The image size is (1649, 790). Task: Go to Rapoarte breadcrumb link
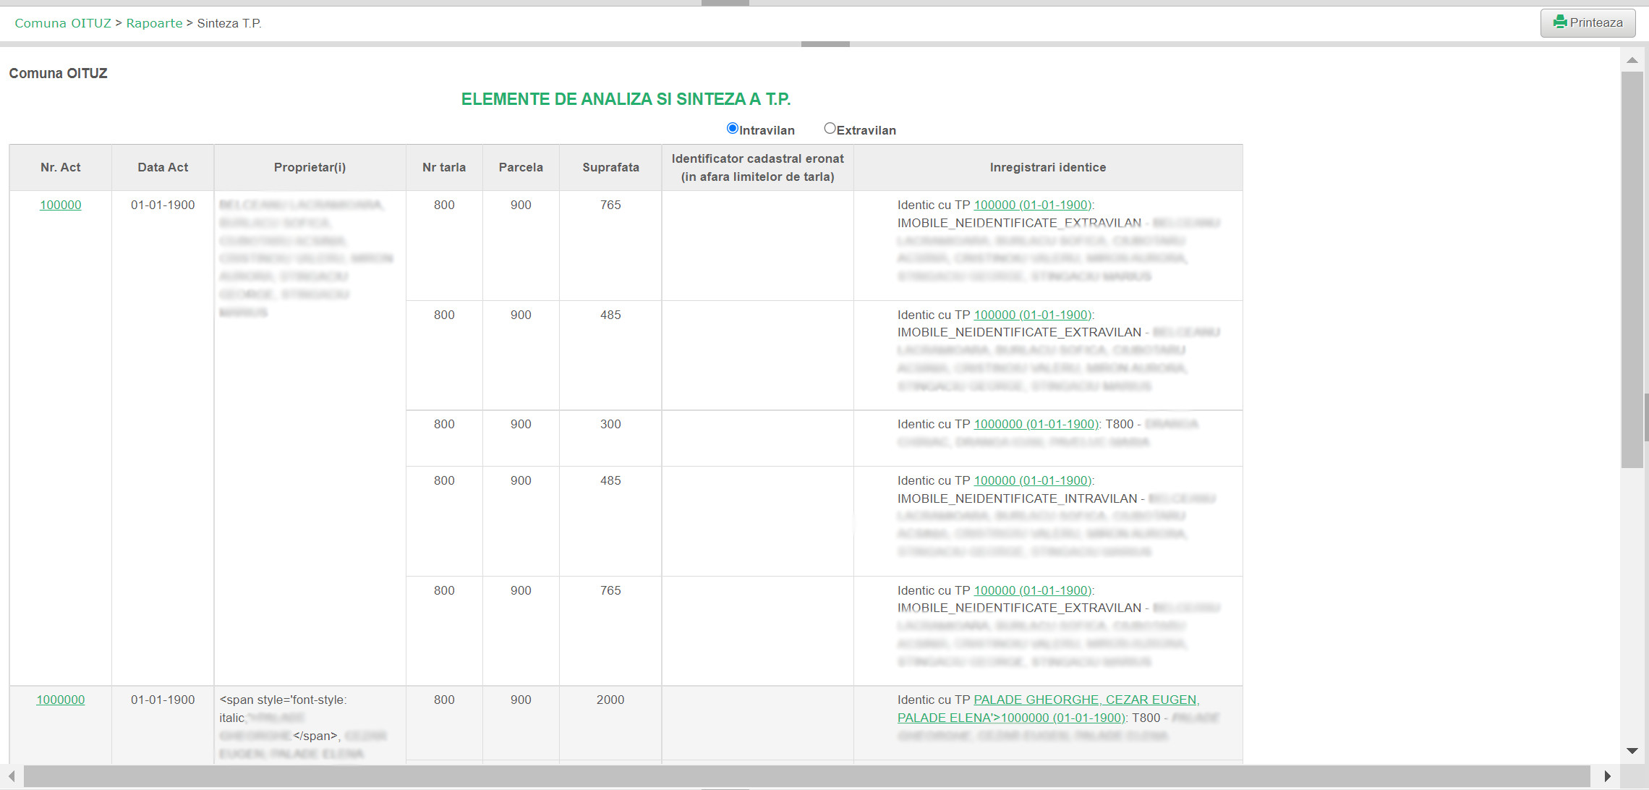pos(154,23)
